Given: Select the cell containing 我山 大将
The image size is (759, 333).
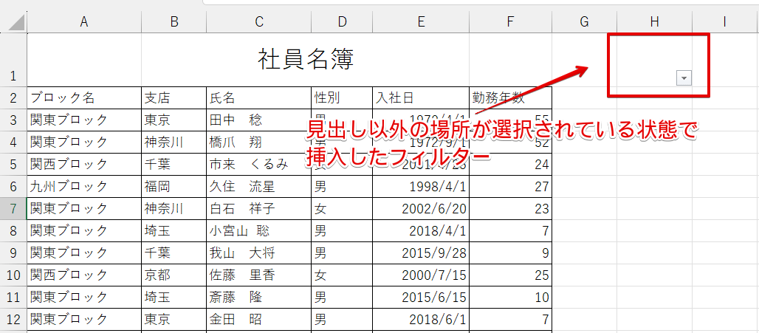Looking at the screenshot, I should [x=259, y=253].
